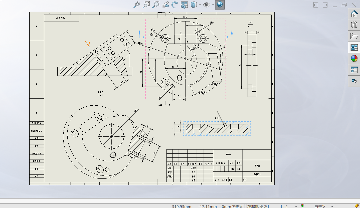Open the 3D Drawing View icon
Screen dimensions: 360x208
coord(184,5)
